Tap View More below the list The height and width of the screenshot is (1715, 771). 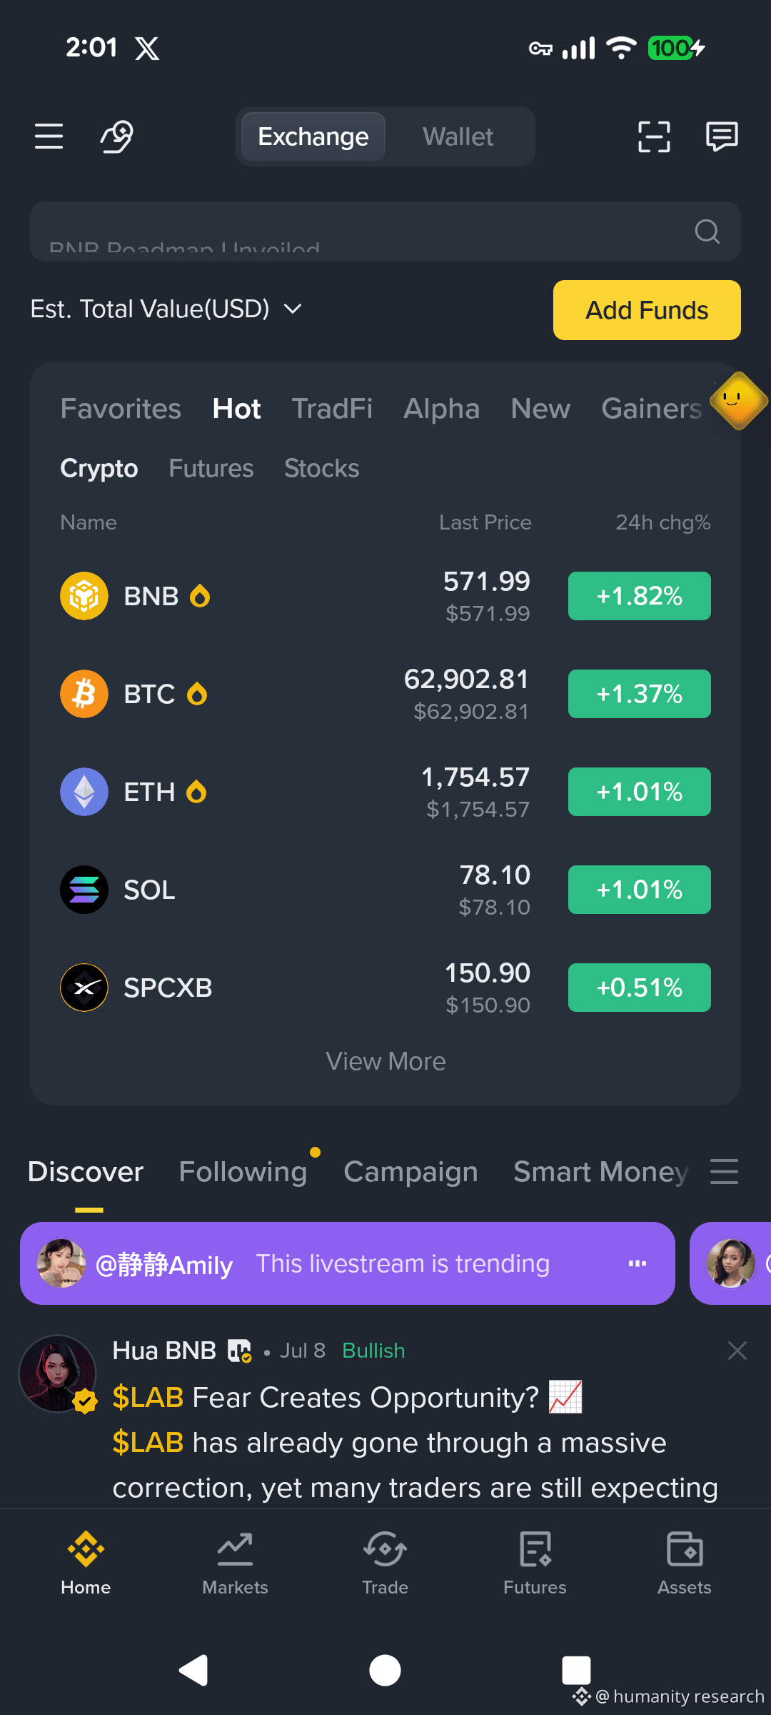coord(385,1061)
